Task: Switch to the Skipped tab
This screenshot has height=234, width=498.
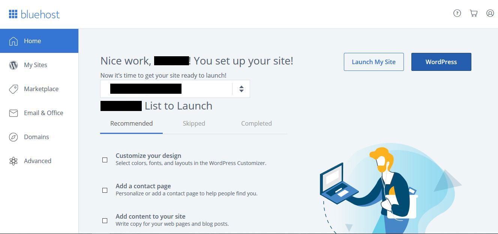Action: [x=194, y=123]
